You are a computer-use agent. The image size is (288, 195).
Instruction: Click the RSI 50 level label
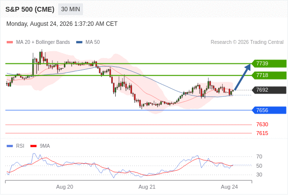(x=259, y=166)
